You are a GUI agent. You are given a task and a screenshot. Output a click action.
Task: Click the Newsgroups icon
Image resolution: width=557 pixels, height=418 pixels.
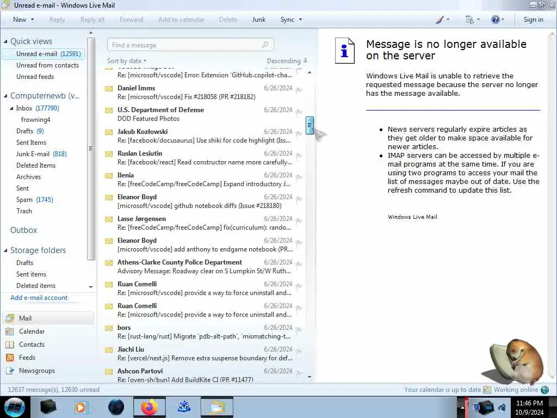point(10,371)
